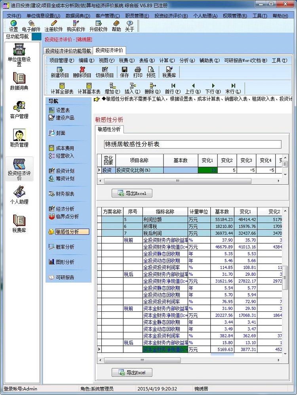Click the 预览 toolbar icon
The image size is (297, 395).
151,72
